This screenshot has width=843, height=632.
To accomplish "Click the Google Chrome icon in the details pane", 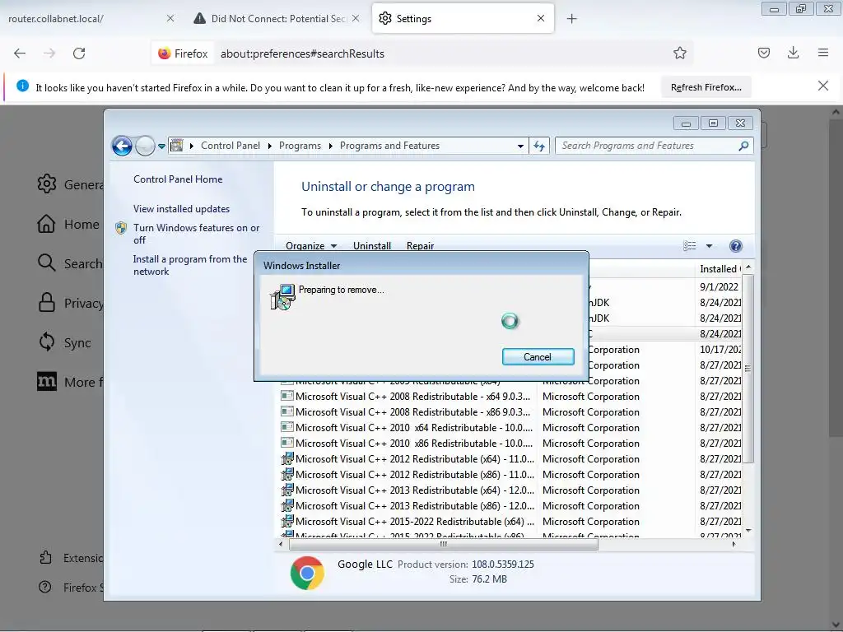I will (x=308, y=574).
